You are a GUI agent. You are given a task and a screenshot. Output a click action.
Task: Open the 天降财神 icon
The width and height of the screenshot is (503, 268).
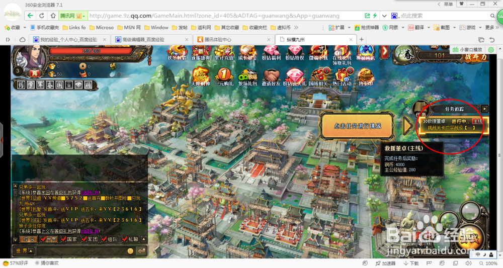coord(201,77)
